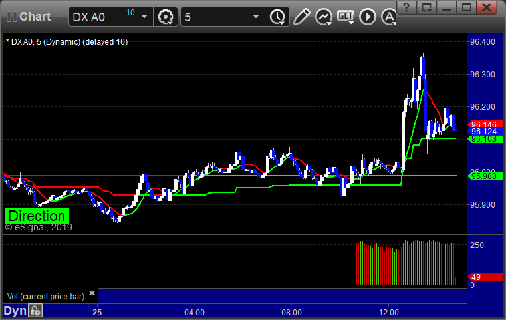
Task: Click the blue 10 delay indicator
Action: tap(130, 13)
